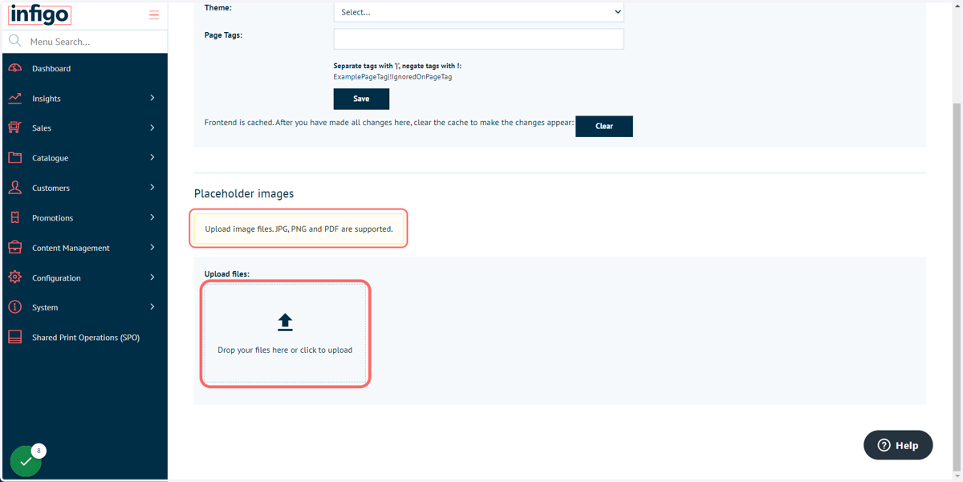Expand the Customers submenu chevron

(x=152, y=188)
